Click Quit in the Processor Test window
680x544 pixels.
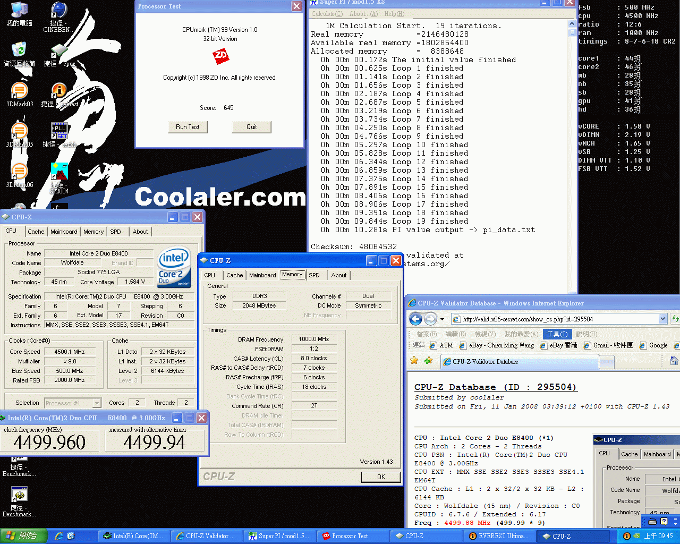point(252,127)
